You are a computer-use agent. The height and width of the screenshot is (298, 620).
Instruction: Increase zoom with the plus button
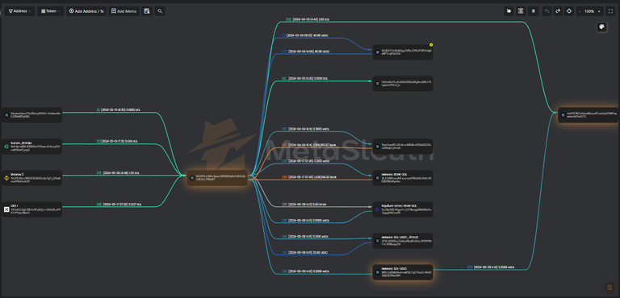600,11
